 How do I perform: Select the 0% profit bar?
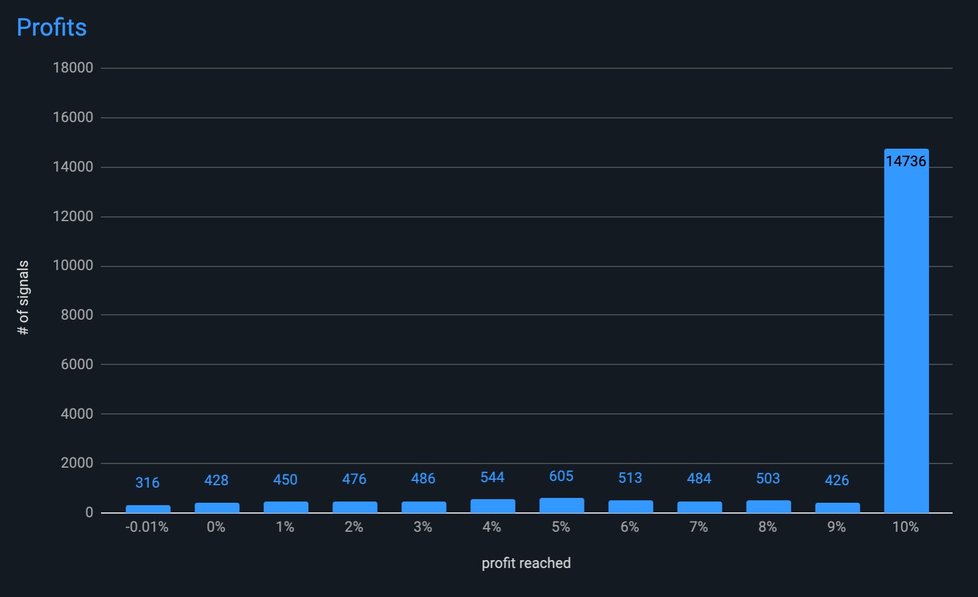(217, 508)
